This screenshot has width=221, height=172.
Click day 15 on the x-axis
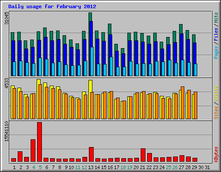click(104, 167)
